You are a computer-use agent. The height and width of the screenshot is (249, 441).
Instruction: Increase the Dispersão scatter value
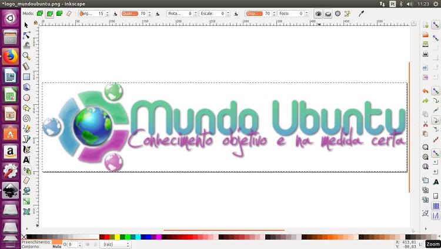274,12
